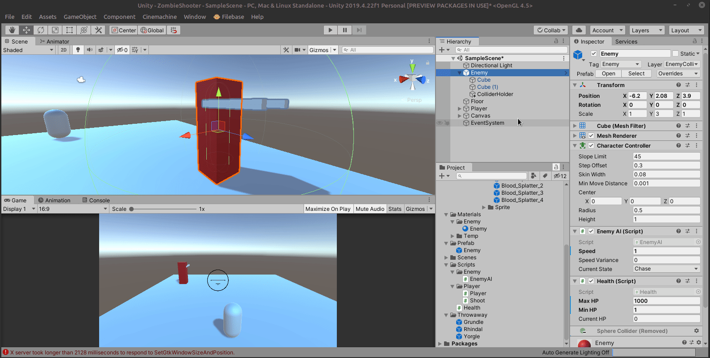The width and height of the screenshot is (710, 358).
Task: Toggle Stats overlay in Game view
Action: click(x=395, y=209)
